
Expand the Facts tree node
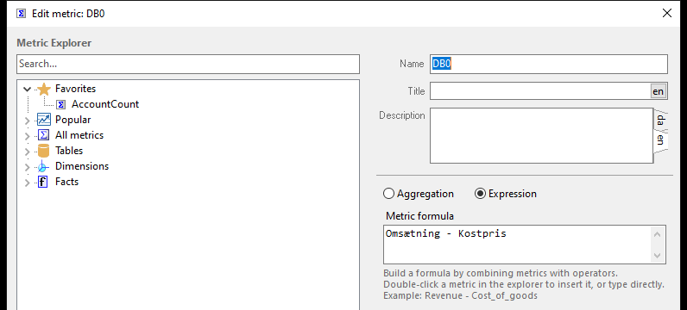[27, 183]
